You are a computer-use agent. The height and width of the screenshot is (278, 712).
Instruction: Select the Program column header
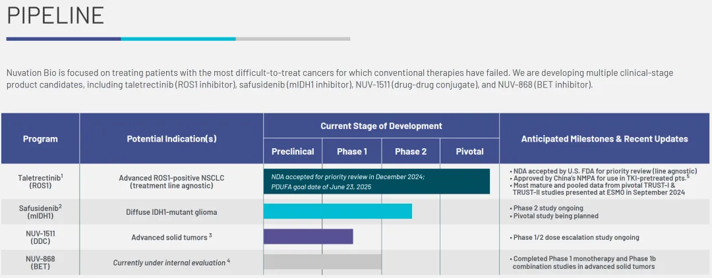[40, 139]
